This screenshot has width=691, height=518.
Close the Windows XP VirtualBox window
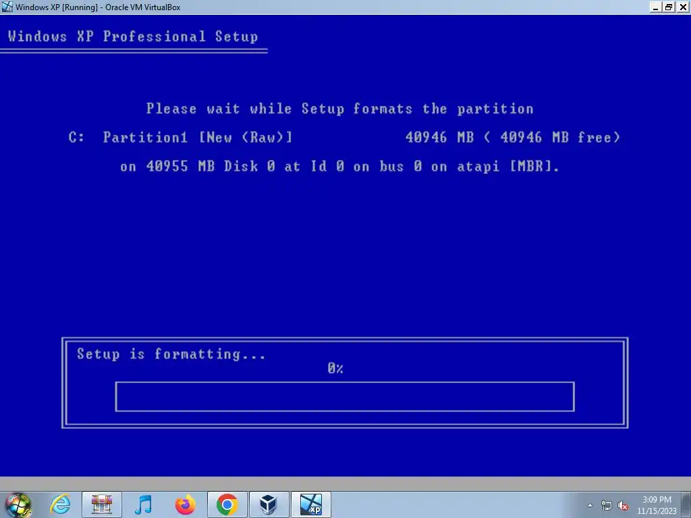point(683,7)
